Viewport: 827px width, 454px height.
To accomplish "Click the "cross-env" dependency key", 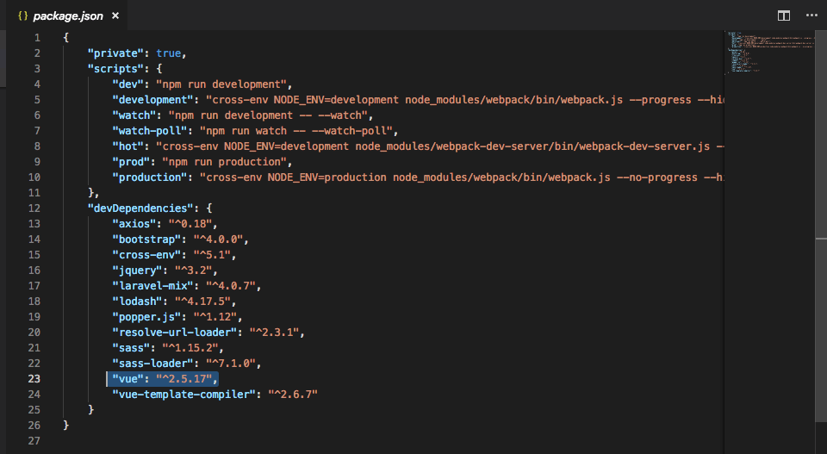I will tap(147, 255).
